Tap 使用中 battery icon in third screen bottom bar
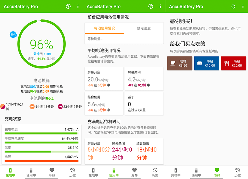Viewport: 248px width, 179px height. (x=196, y=170)
